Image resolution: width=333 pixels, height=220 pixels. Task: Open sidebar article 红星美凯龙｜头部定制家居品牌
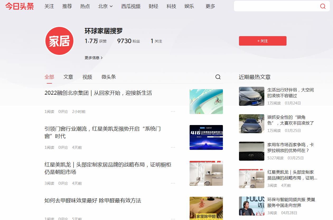(x=292, y=175)
